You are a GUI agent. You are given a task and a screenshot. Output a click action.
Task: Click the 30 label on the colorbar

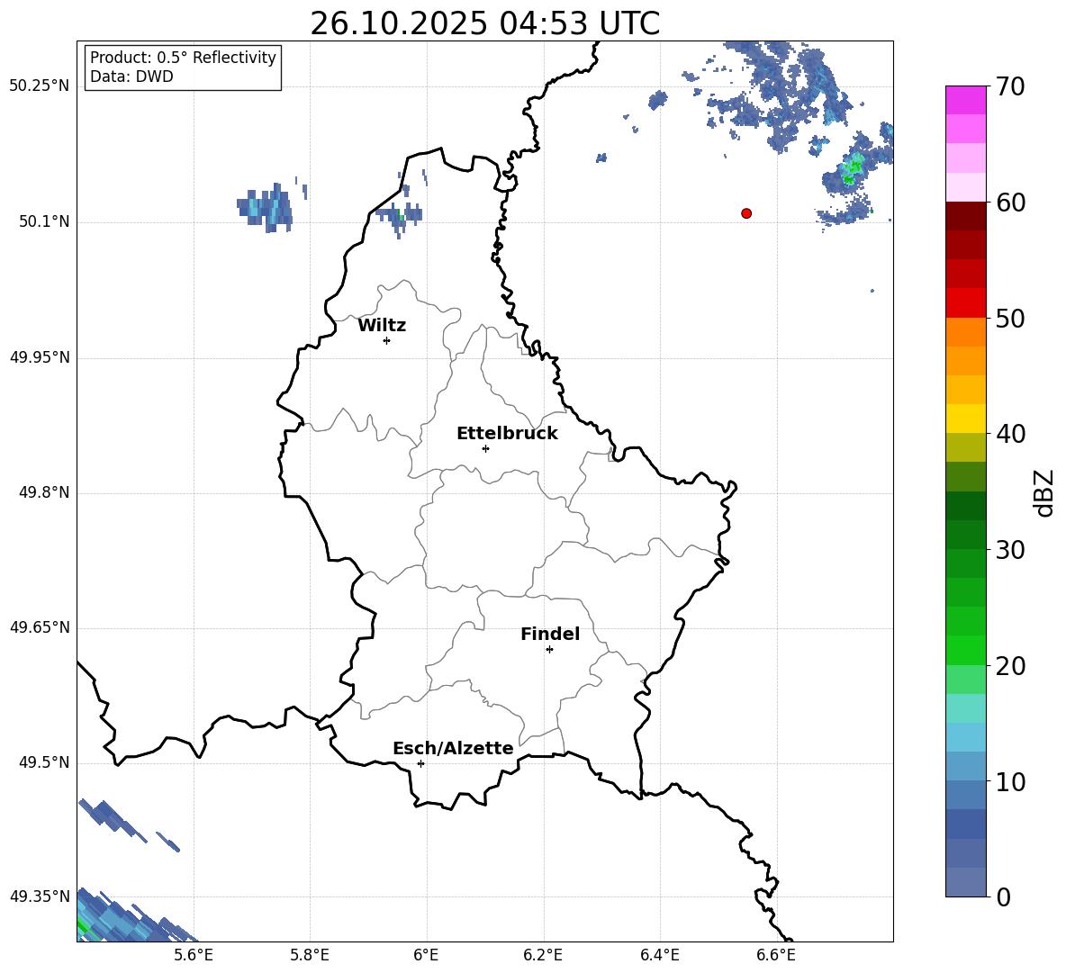1010,550
